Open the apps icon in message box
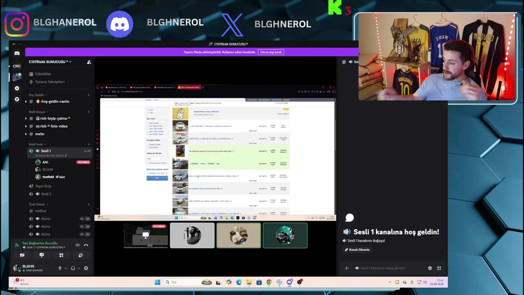524x295 pixels. coord(439,268)
